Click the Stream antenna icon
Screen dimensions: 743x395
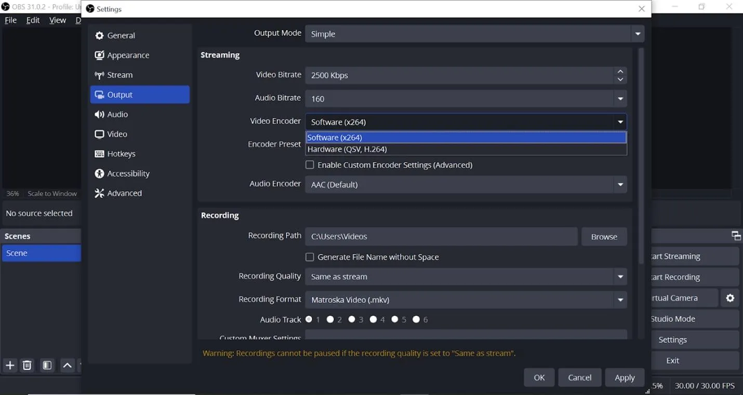(x=99, y=75)
